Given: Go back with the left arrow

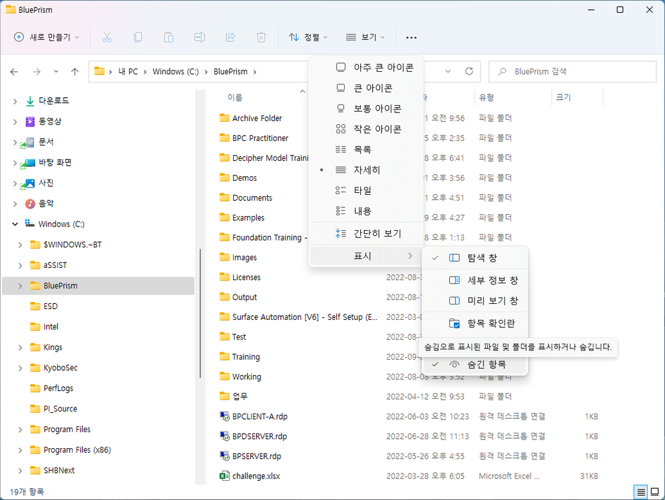Looking at the screenshot, I should tap(14, 72).
